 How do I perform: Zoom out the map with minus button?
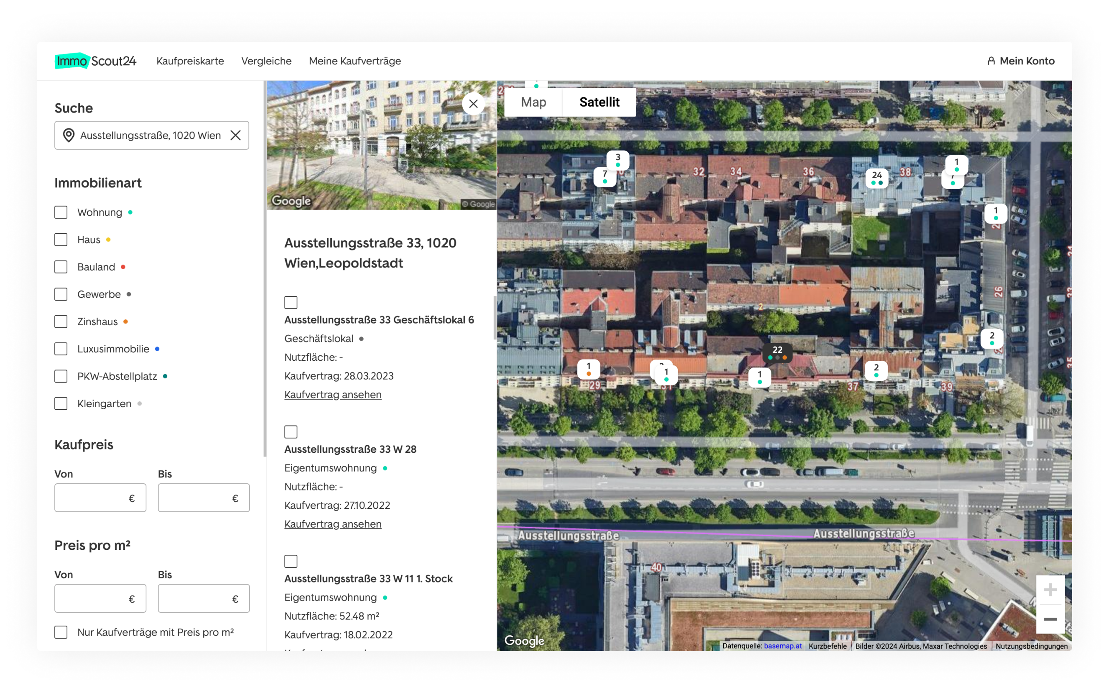pos(1050,619)
